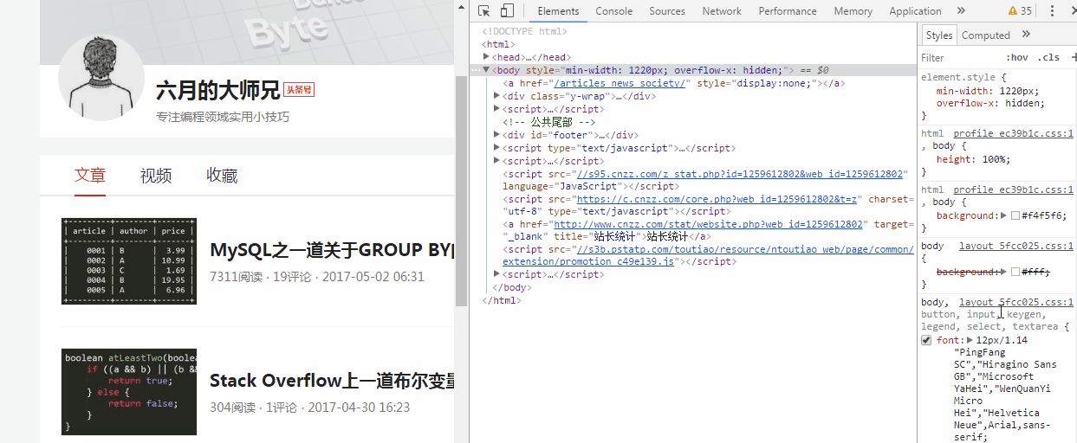Viewport: 1077px width, 443px height.
Task: Expand the div class y-wrap node
Action: click(496, 96)
